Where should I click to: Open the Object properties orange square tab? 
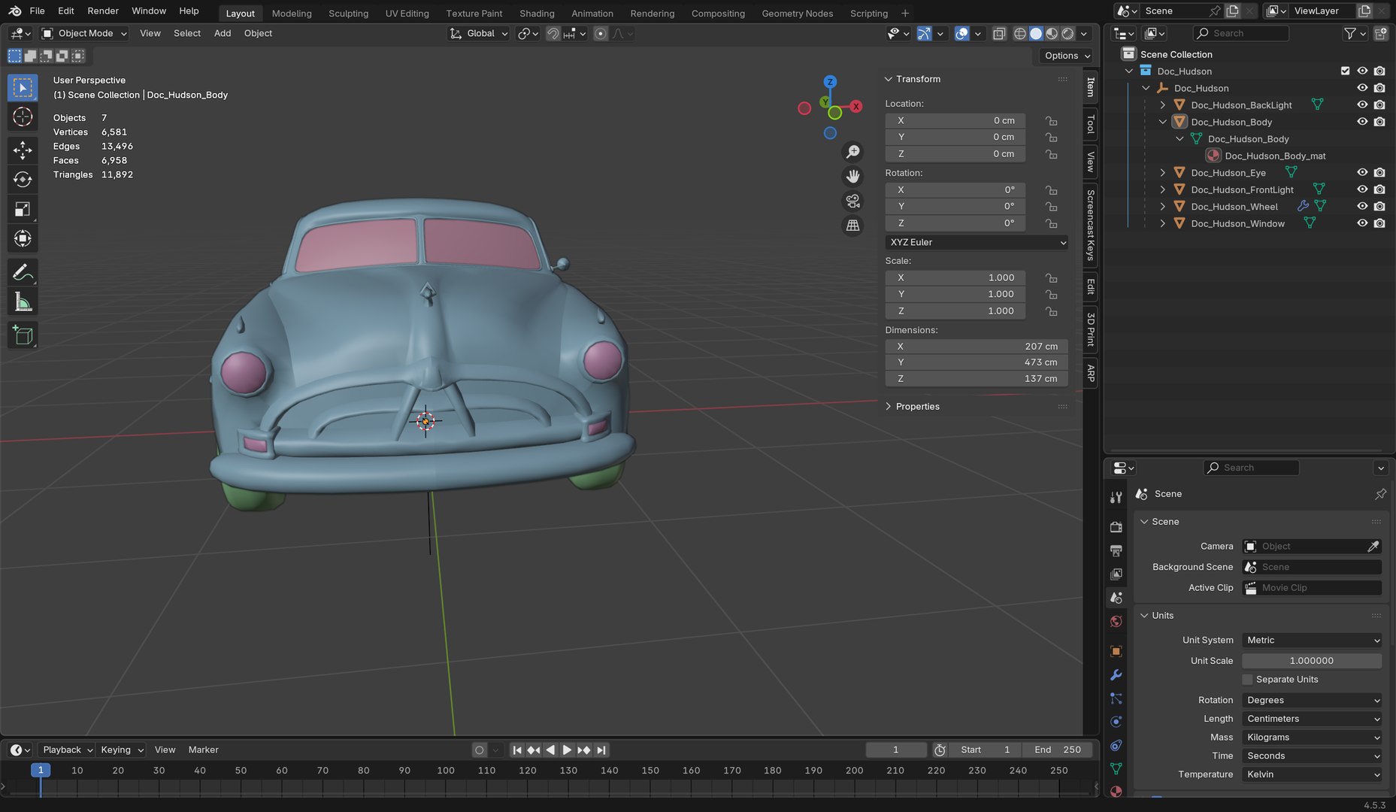tap(1116, 651)
